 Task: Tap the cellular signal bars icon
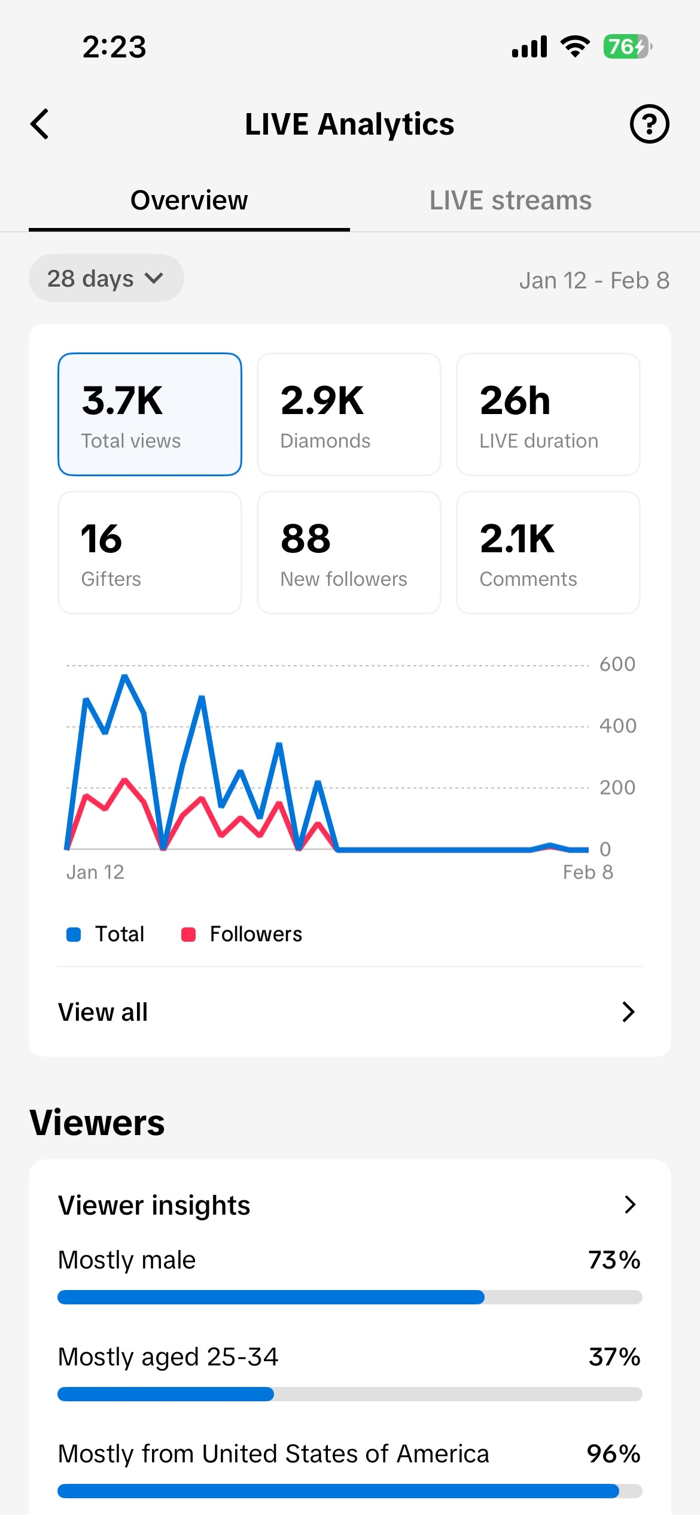[x=529, y=47]
